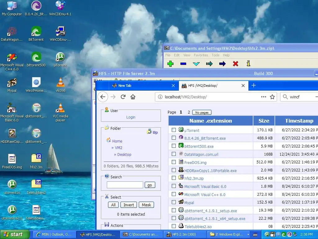
Task: Select the Mypal browser desktop icon
Action: click(x=12, y=85)
